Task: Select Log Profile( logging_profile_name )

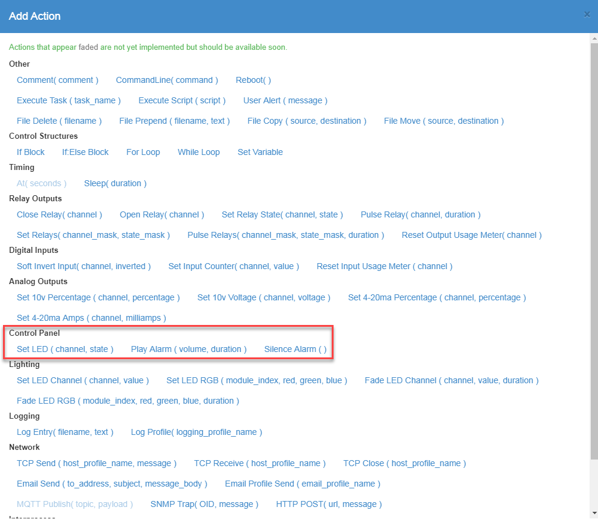Action: (x=197, y=432)
